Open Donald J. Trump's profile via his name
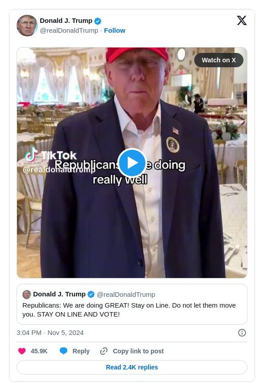 [66, 21]
